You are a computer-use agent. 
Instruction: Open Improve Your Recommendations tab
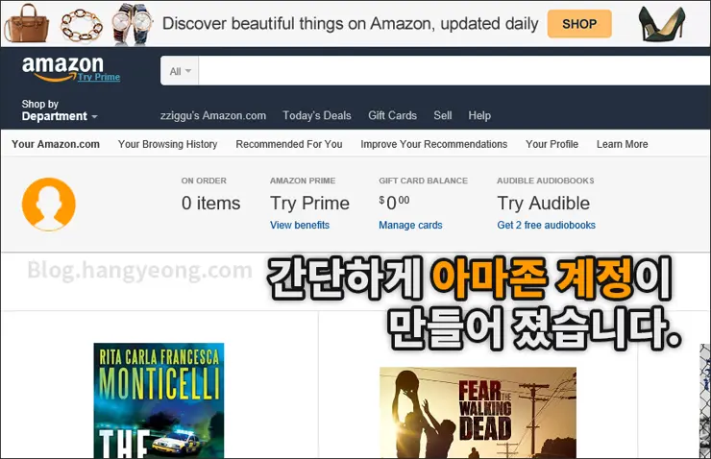tap(433, 144)
